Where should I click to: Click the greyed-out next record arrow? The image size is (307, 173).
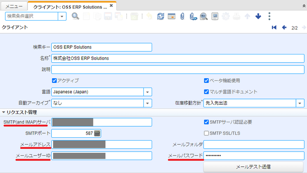click(x=304, y=27)
